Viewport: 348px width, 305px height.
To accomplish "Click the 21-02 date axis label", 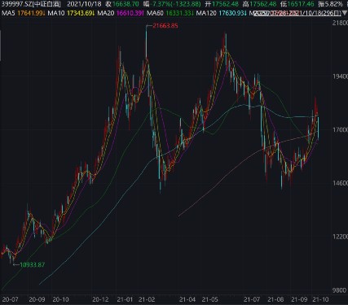I will [x=147, y=299].
